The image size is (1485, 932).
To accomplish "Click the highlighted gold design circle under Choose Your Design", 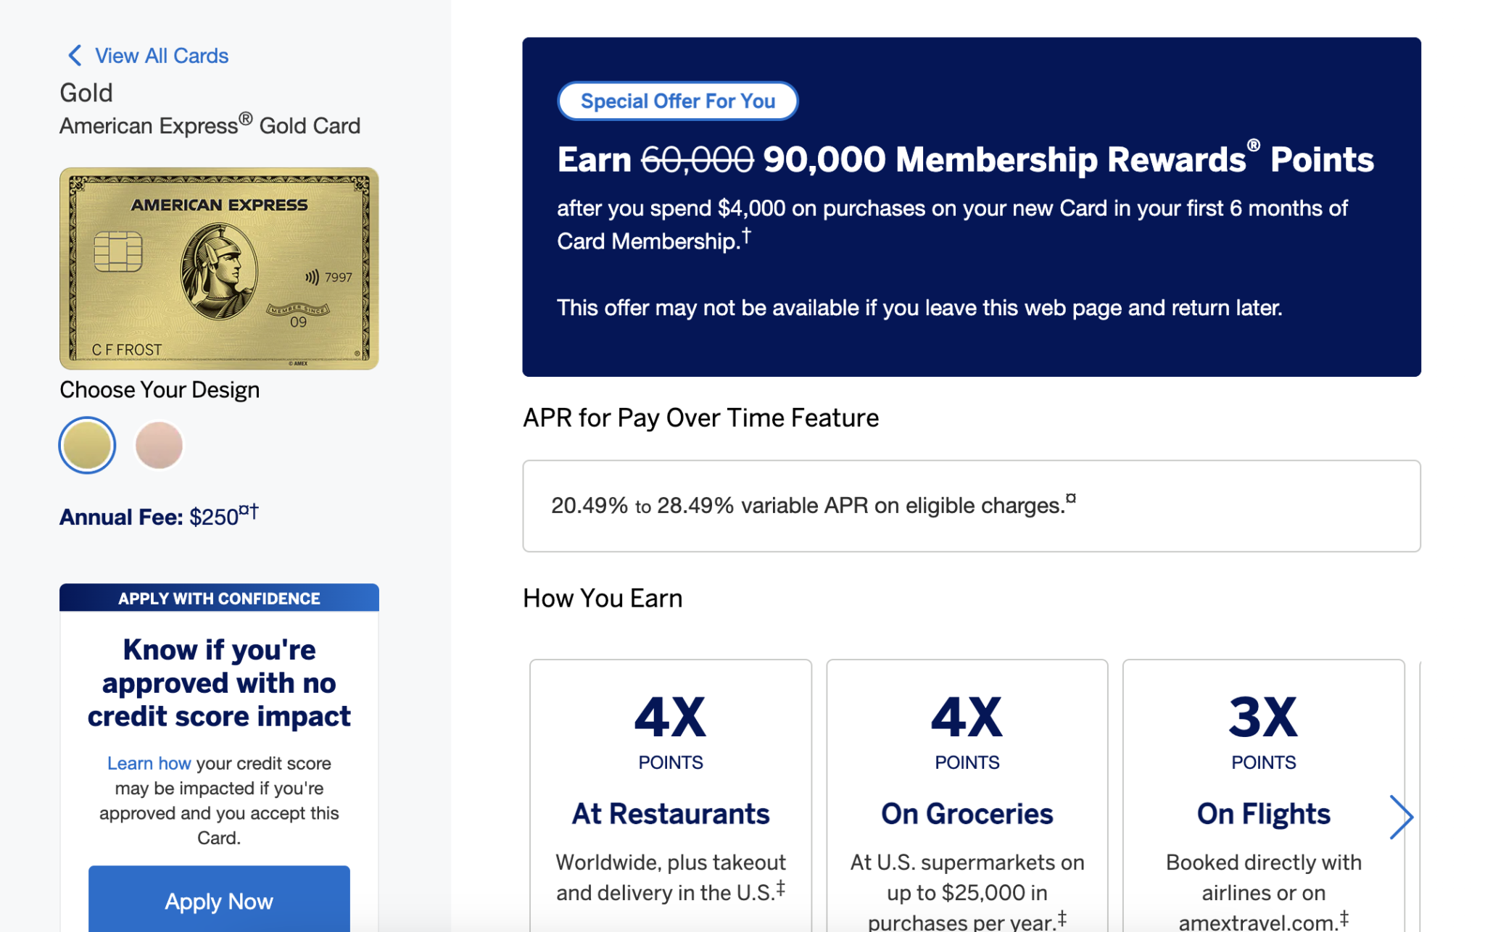I will tap(86, 445).
